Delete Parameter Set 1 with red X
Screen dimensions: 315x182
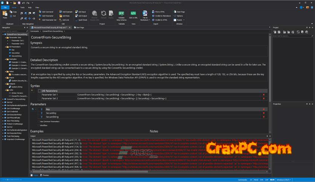point(263,94)
